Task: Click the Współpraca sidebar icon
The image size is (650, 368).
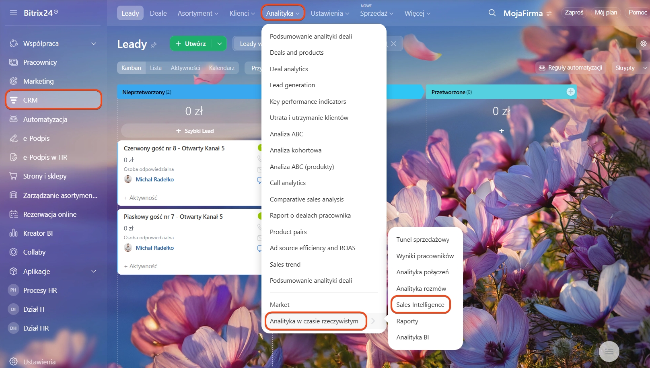Action: tap(14, 43)
